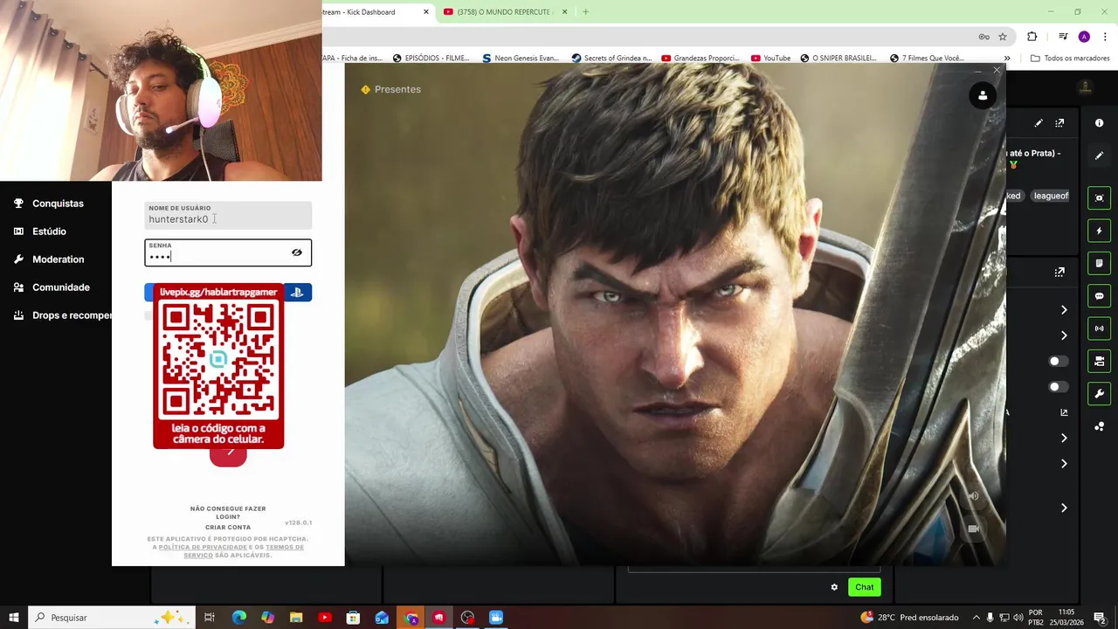1118x629 pixels.
Task: Click the stream camera icon in right rail
Action: pos(1099,361)
